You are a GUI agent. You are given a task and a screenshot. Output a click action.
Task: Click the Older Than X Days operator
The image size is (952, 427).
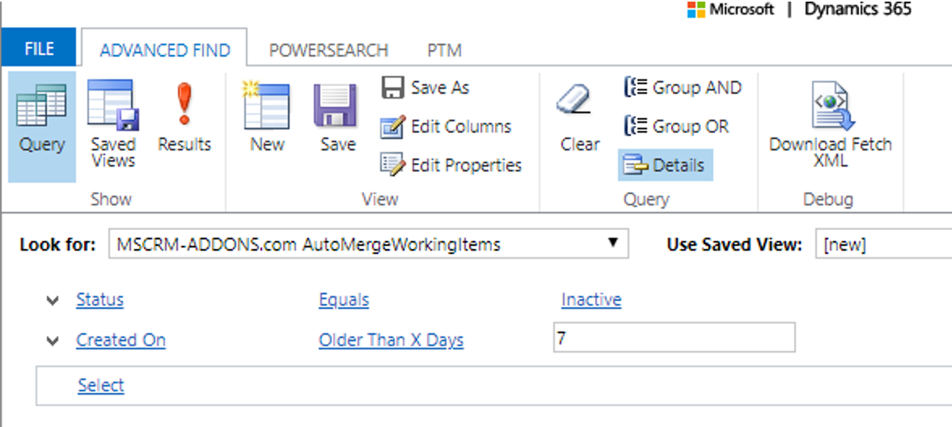coord(391,340)
